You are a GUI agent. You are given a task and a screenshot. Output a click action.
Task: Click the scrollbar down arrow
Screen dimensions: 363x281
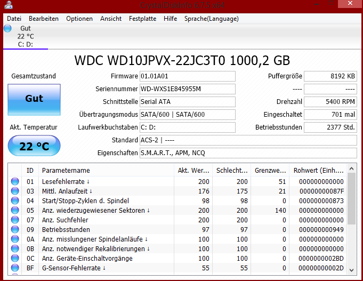tap(351, 270)
